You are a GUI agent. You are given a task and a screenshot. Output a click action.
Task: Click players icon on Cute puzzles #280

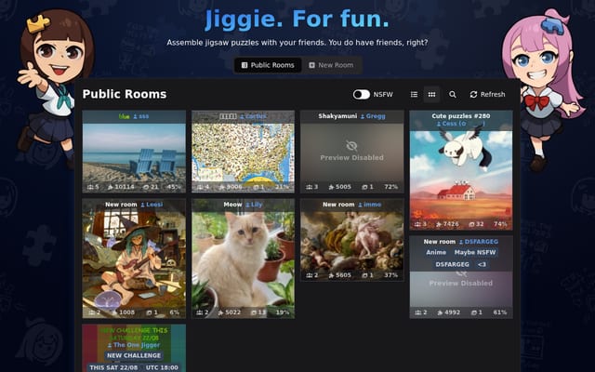417,224
